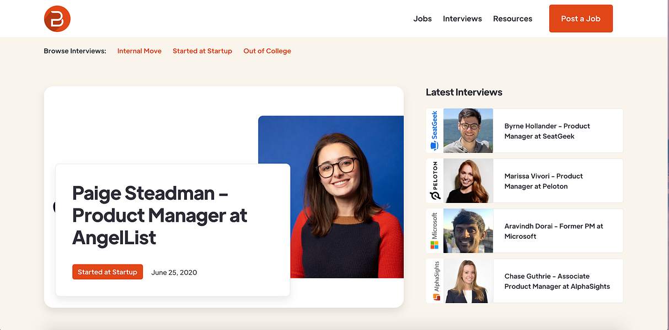Read Byrne Hollander – Product Manager at SeatGeek

547,131
